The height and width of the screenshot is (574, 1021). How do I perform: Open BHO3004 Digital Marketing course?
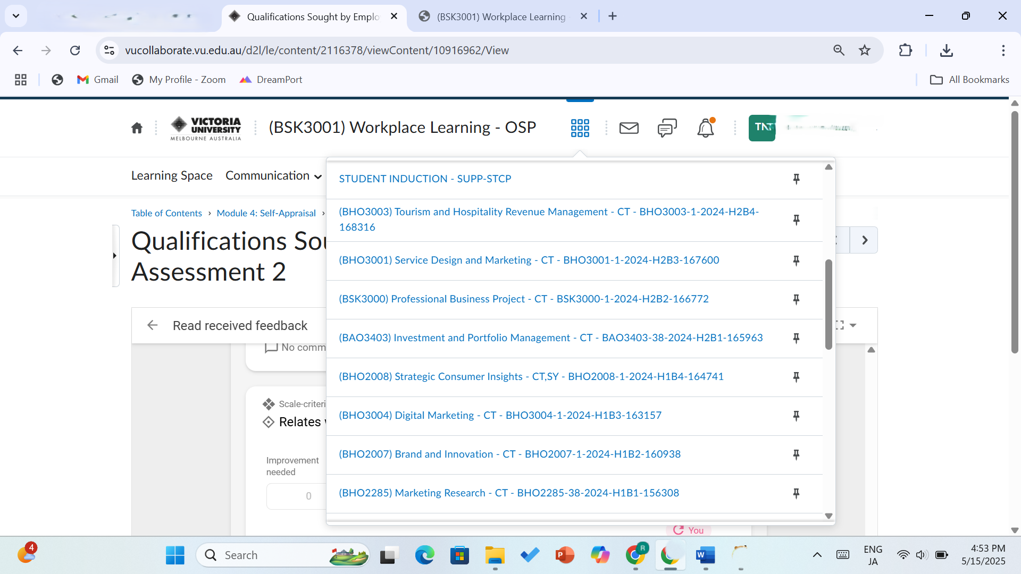click(500, 415)
